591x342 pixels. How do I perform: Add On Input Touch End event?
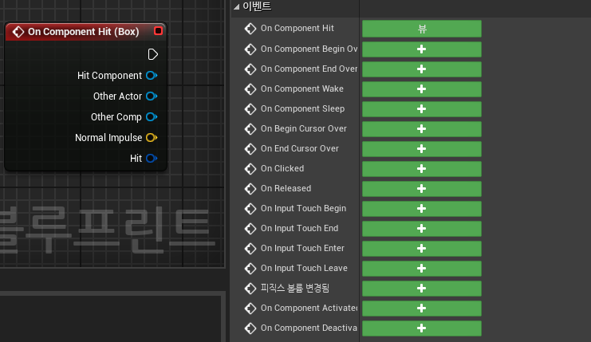pyautogui.click(x=422, y=229)
